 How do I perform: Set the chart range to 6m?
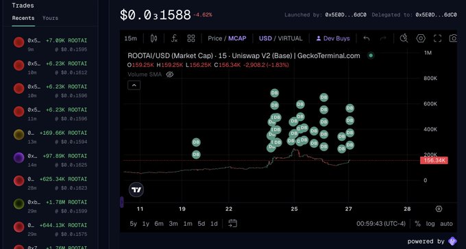point(159,224)
